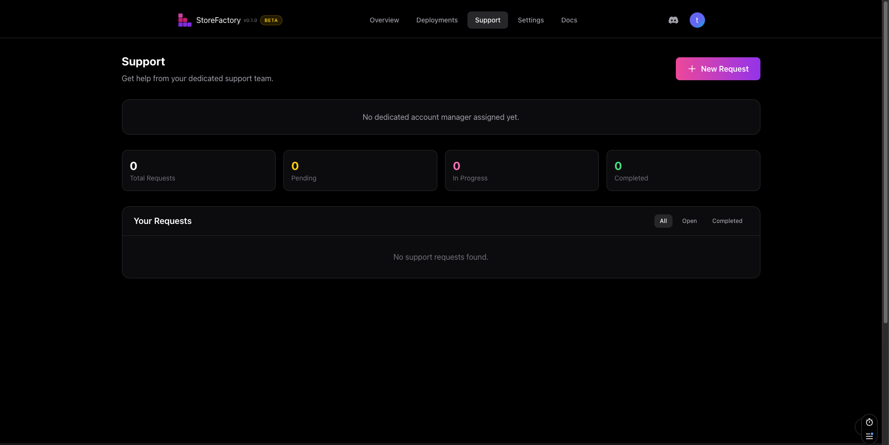This screenshot has width=889, height=445.
Task: Click the plus icon inside New Request button
Action: pos(692,69)
